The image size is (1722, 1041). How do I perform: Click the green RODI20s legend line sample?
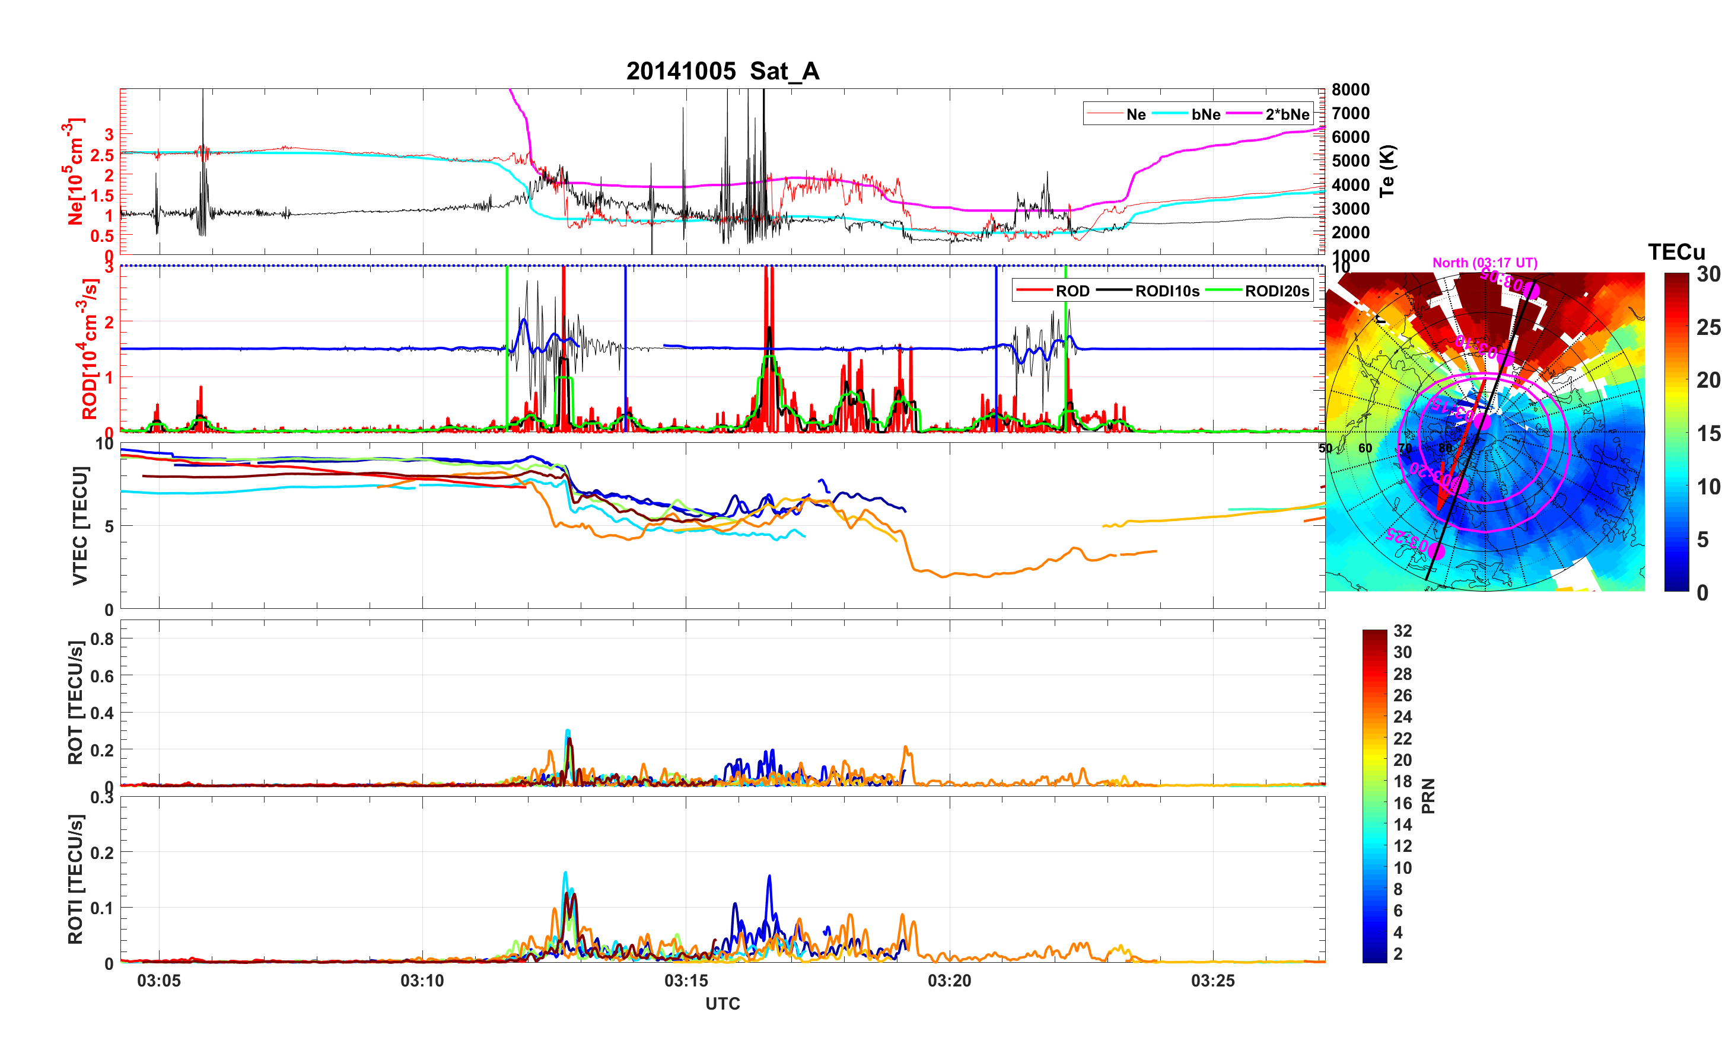tap(1224, 290)
